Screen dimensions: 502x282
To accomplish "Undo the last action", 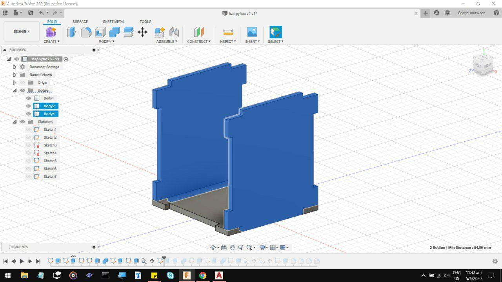I will tap(41, 13).
